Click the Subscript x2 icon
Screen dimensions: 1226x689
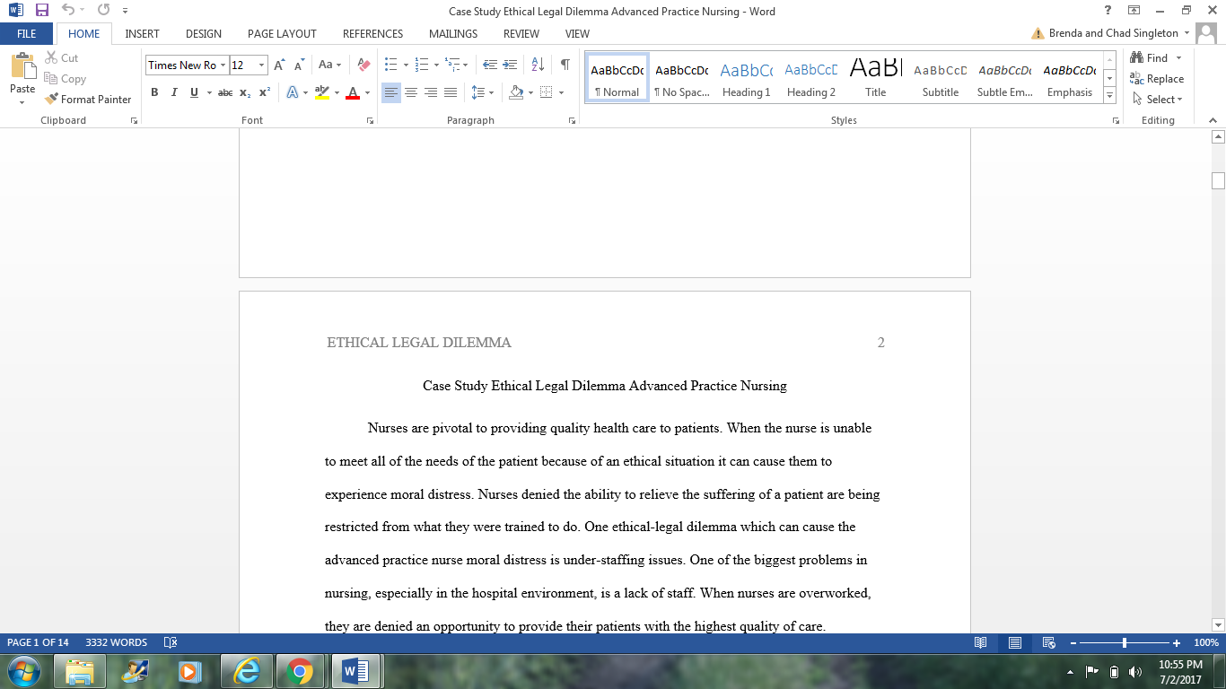click(245, 92)
